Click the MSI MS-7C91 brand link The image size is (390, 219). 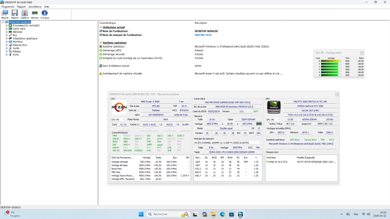[x=203, y=35]
